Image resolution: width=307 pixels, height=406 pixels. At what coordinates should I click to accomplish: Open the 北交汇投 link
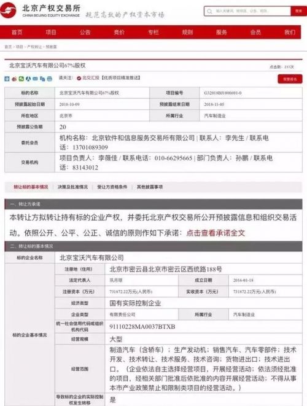[x=91, y=77]
